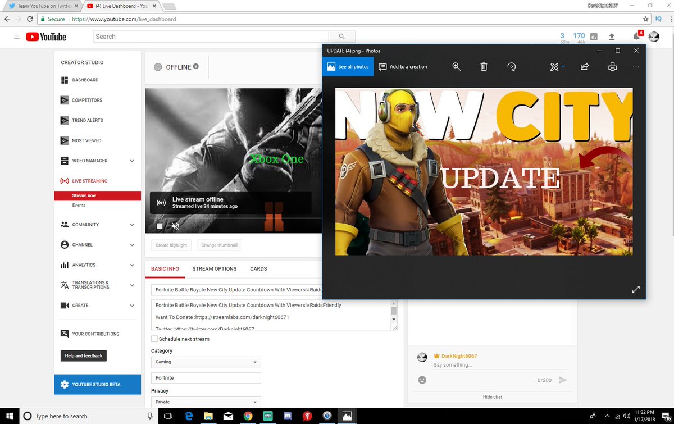The image size is (674, 424).
Task: Open the OFFLINE status help icon
Action: point(196,66)
